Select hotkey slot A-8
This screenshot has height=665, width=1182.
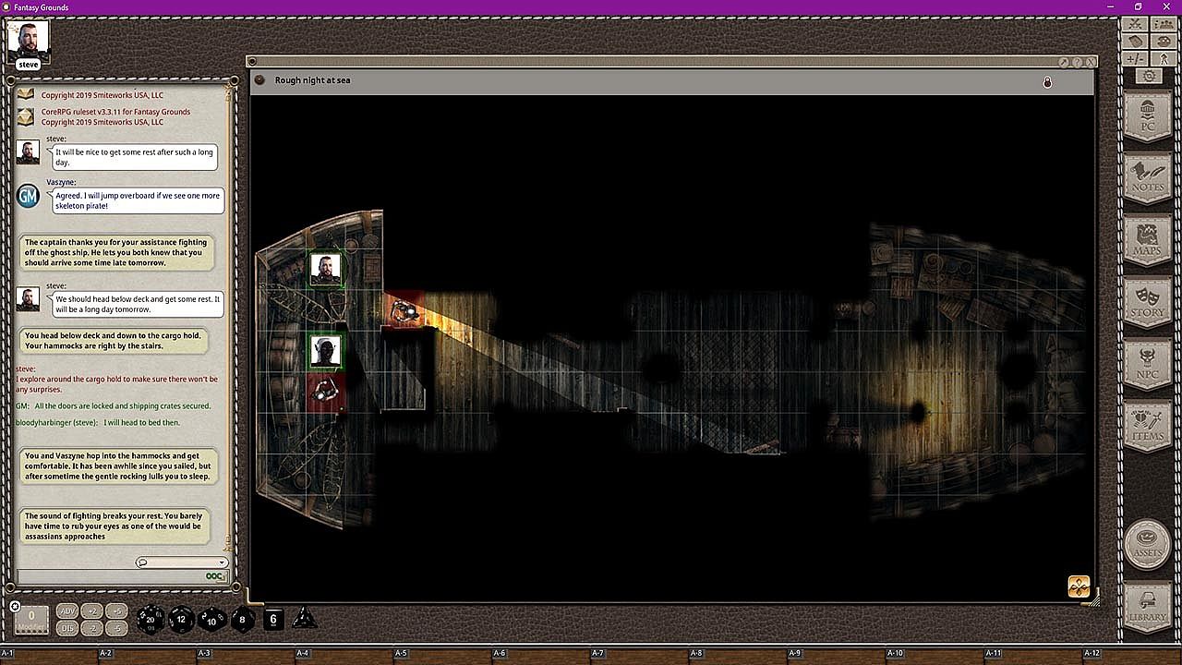(739, 656)
